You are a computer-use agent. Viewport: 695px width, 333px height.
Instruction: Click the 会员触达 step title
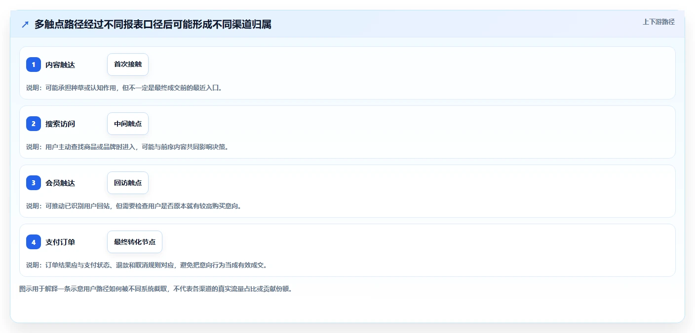[60, 183]
